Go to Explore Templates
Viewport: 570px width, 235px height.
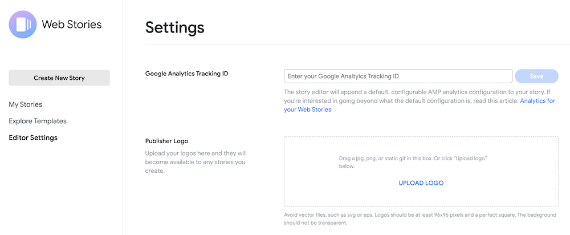(x=38, y=121)
